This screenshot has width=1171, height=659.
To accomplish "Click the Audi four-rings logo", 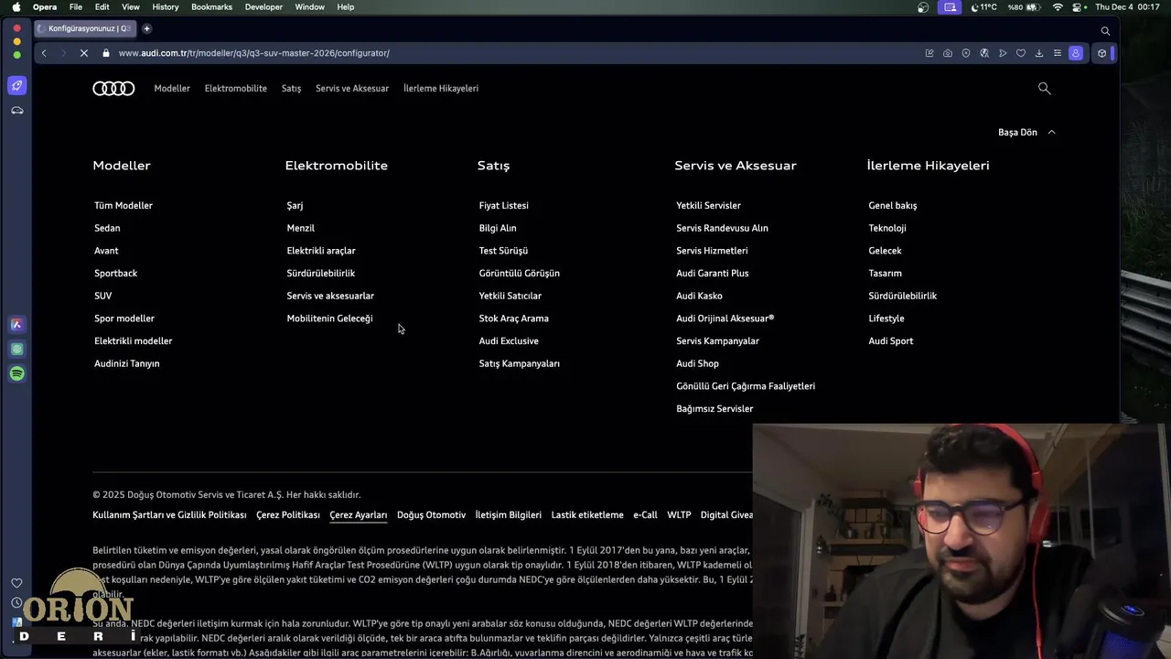I will click(x=113, y=89).
